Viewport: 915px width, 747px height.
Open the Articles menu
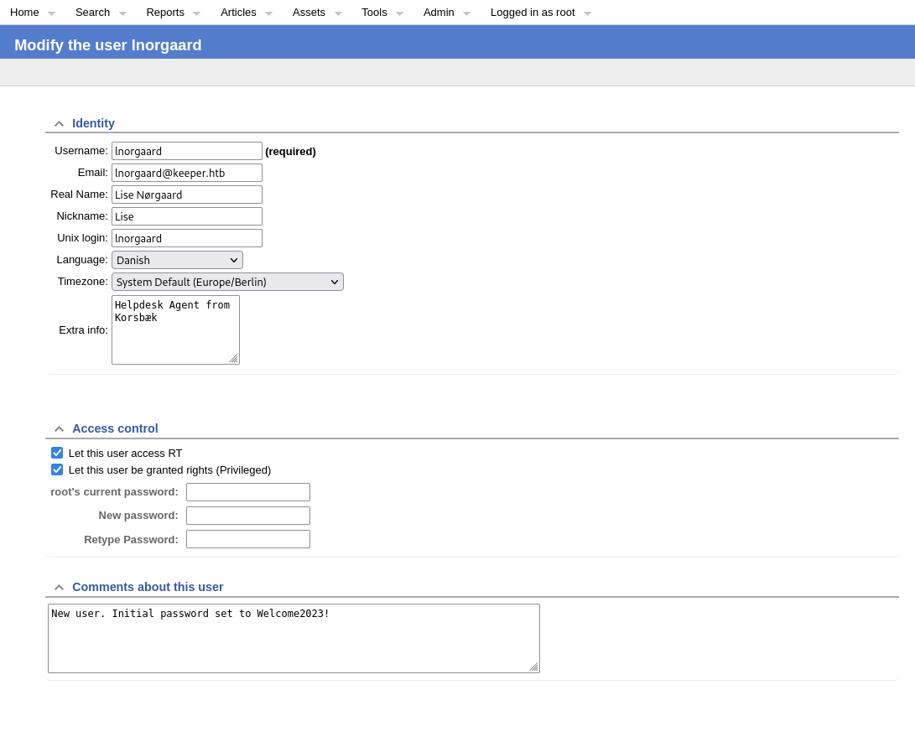(238, 12)
